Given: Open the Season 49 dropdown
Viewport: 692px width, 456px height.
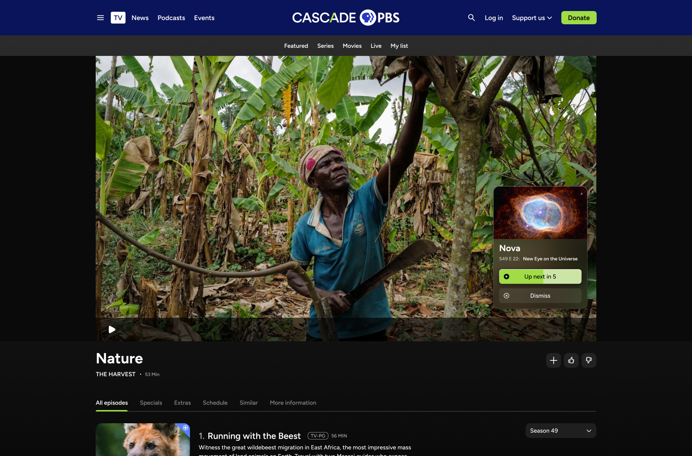Looking at the screenshot, I should pyautogui.click(x=561, y=431).
